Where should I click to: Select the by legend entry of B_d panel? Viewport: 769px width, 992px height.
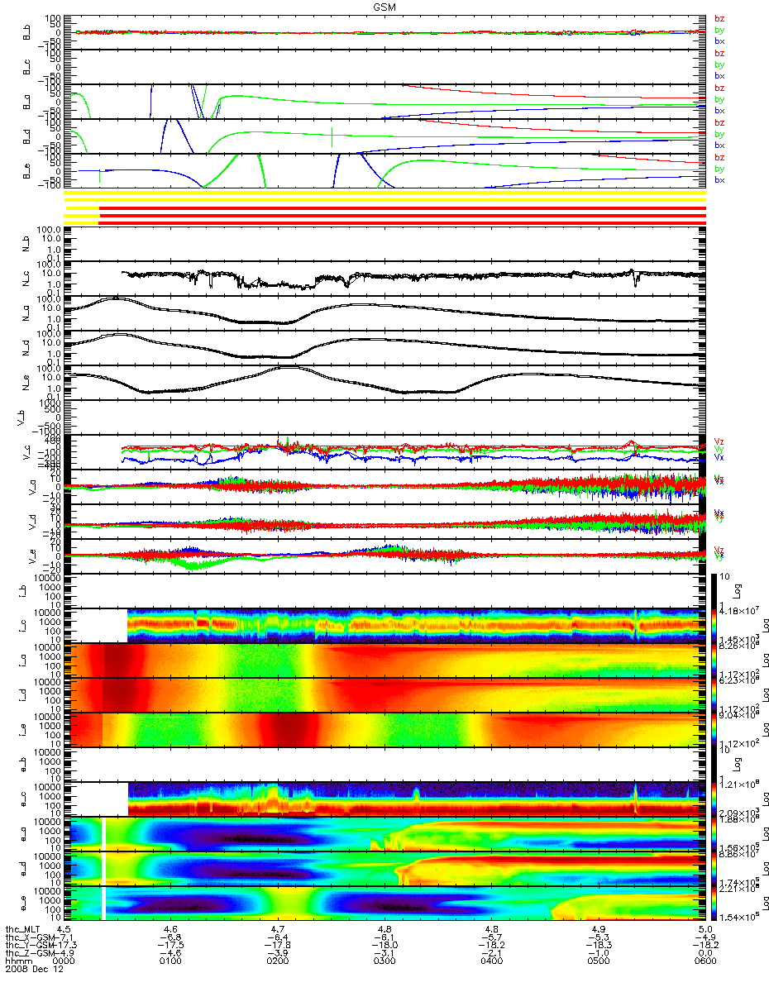[x=719, y=134]
